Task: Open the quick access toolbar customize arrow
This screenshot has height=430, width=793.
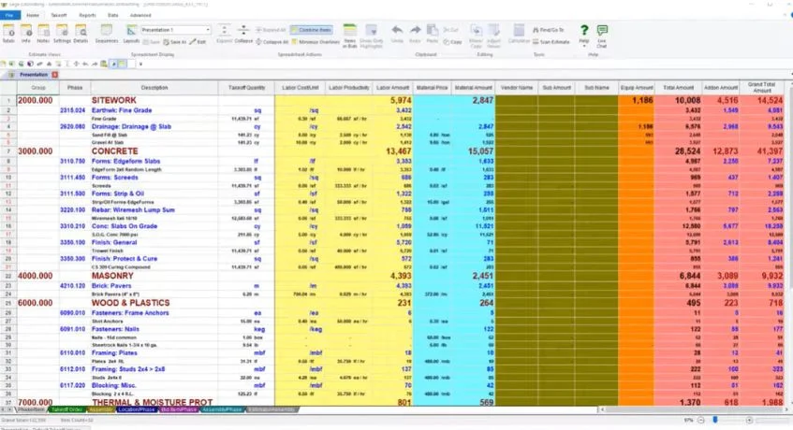Action: point(140,64)
